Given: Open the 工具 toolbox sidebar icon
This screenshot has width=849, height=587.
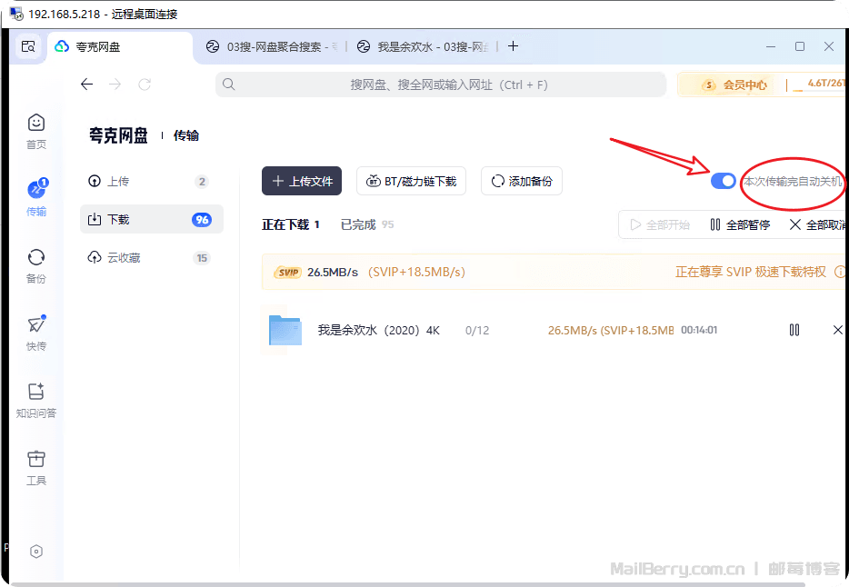Looking at the screenshot, I should (x=36, y=467).
